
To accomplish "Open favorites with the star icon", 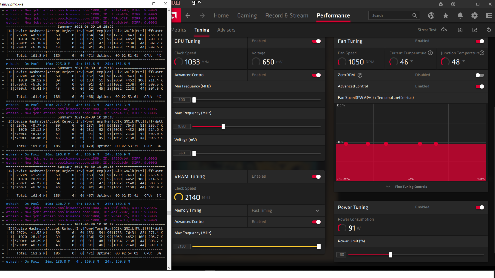I will (446, 15).
